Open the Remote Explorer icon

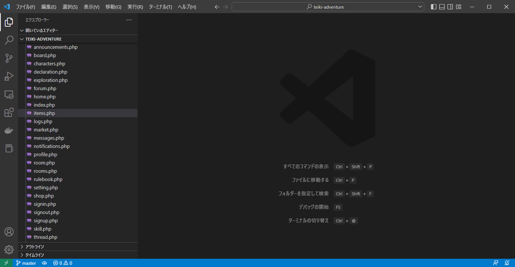coord(9,95)
